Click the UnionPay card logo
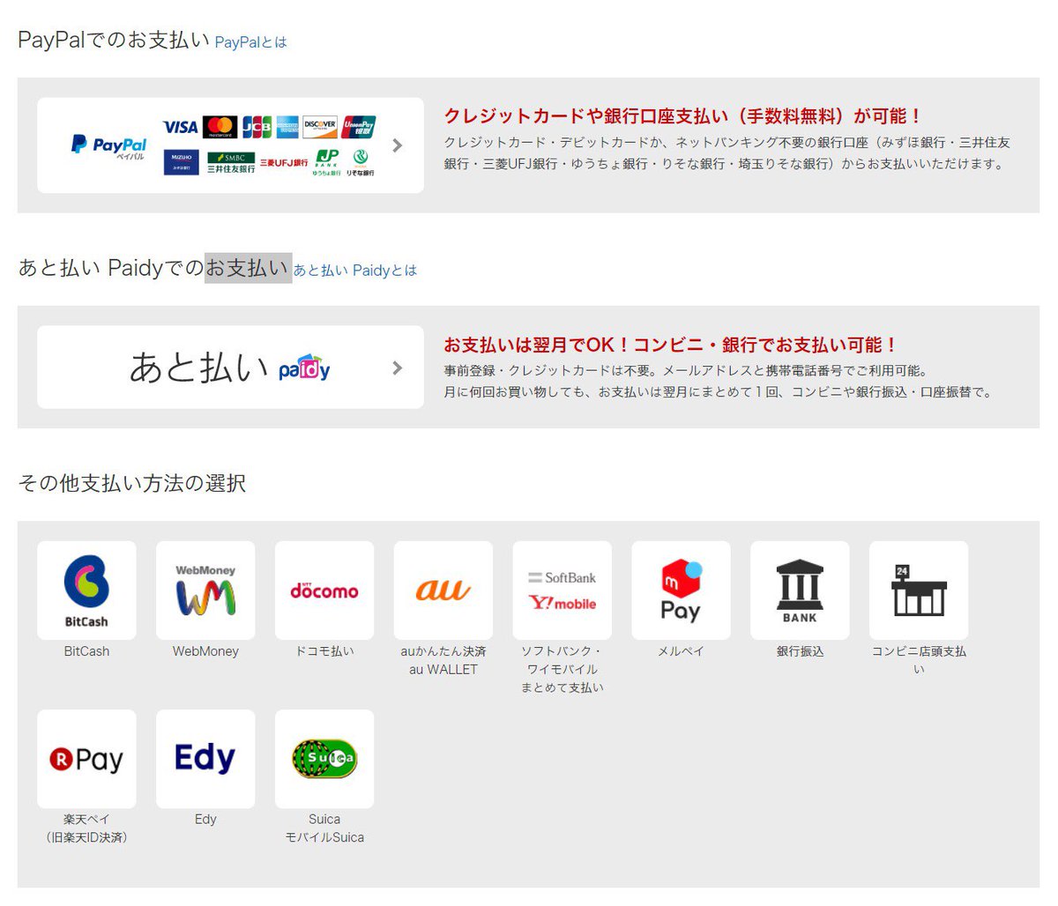 coord(359,127)
